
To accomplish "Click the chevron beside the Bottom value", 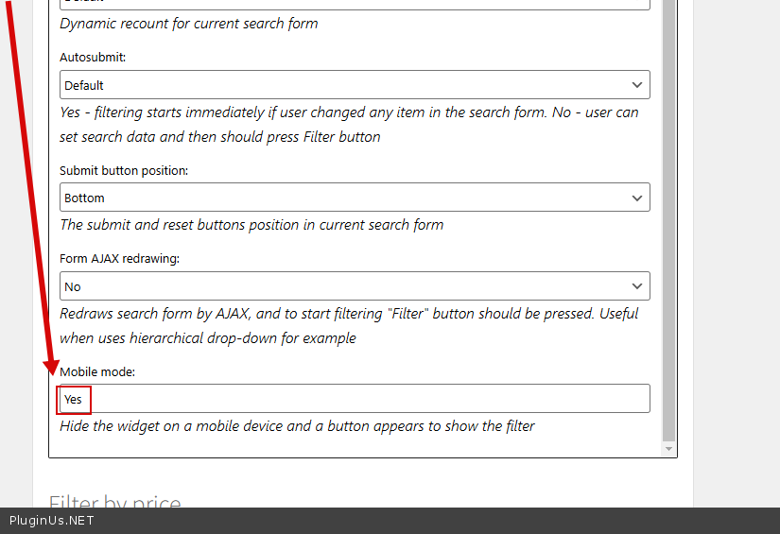I will tap(636, 198).
